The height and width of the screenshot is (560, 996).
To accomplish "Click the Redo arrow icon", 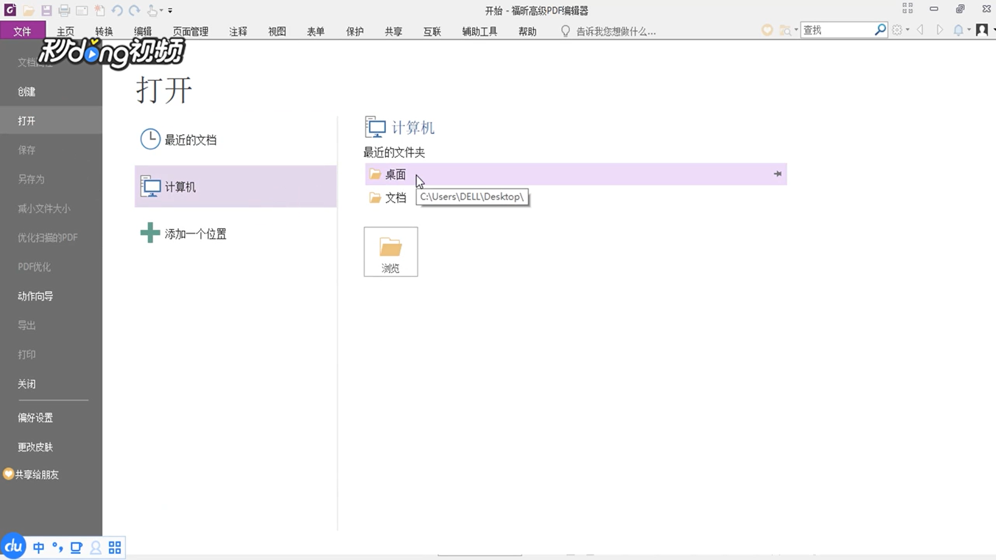I will pyautogui.click(x=134, y=10).
